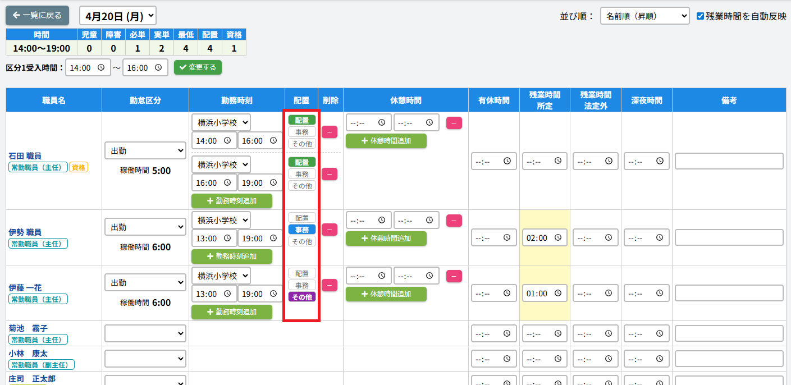Delete 石田 職員's 16:00–19:00 shift row

(x=329, y=174)
